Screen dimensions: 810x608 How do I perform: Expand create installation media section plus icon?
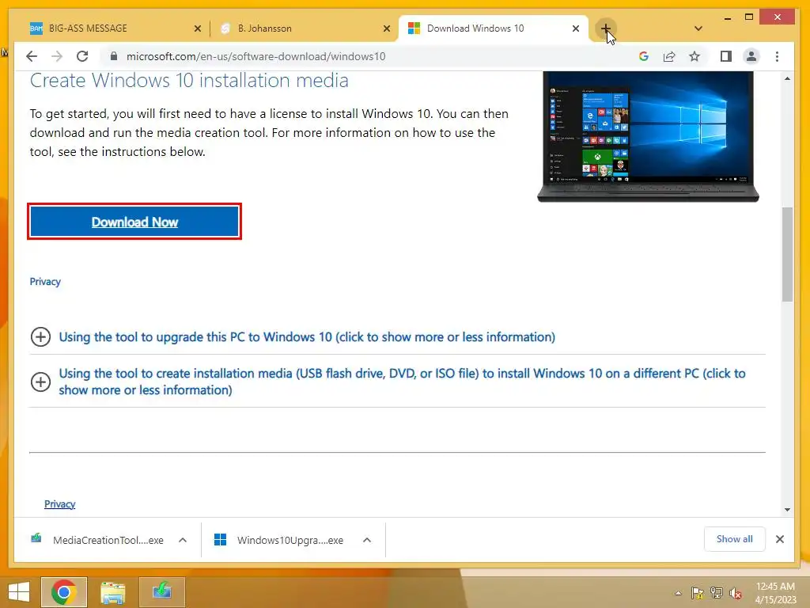tap(40, 382)
